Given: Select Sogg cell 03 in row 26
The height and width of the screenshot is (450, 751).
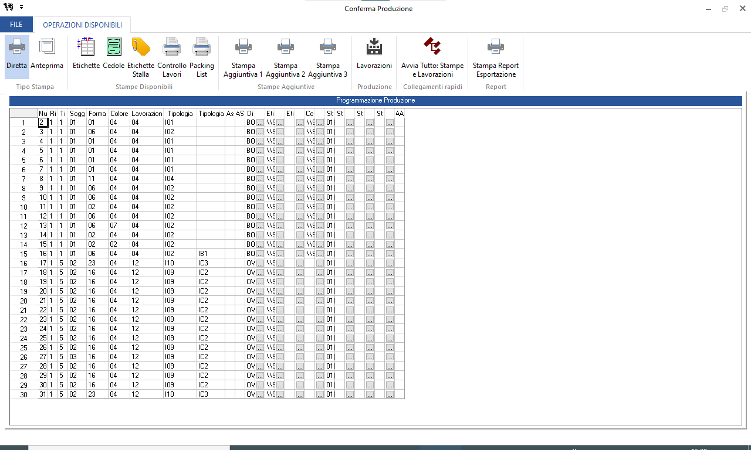Looking at the screenshot, I should pos(77,357).
